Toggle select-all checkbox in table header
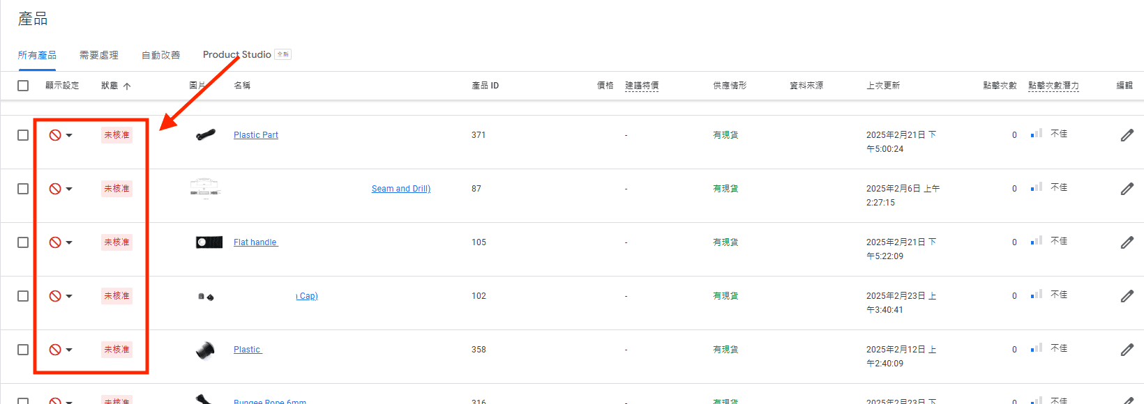 tap(23, 86)
